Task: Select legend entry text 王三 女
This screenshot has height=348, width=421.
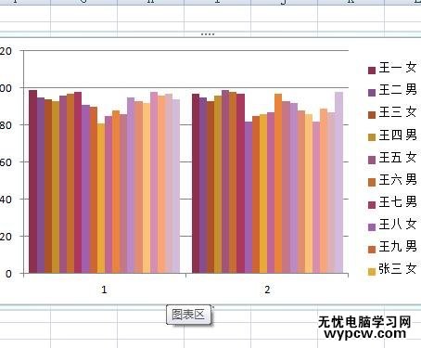Action: point(398,112)
